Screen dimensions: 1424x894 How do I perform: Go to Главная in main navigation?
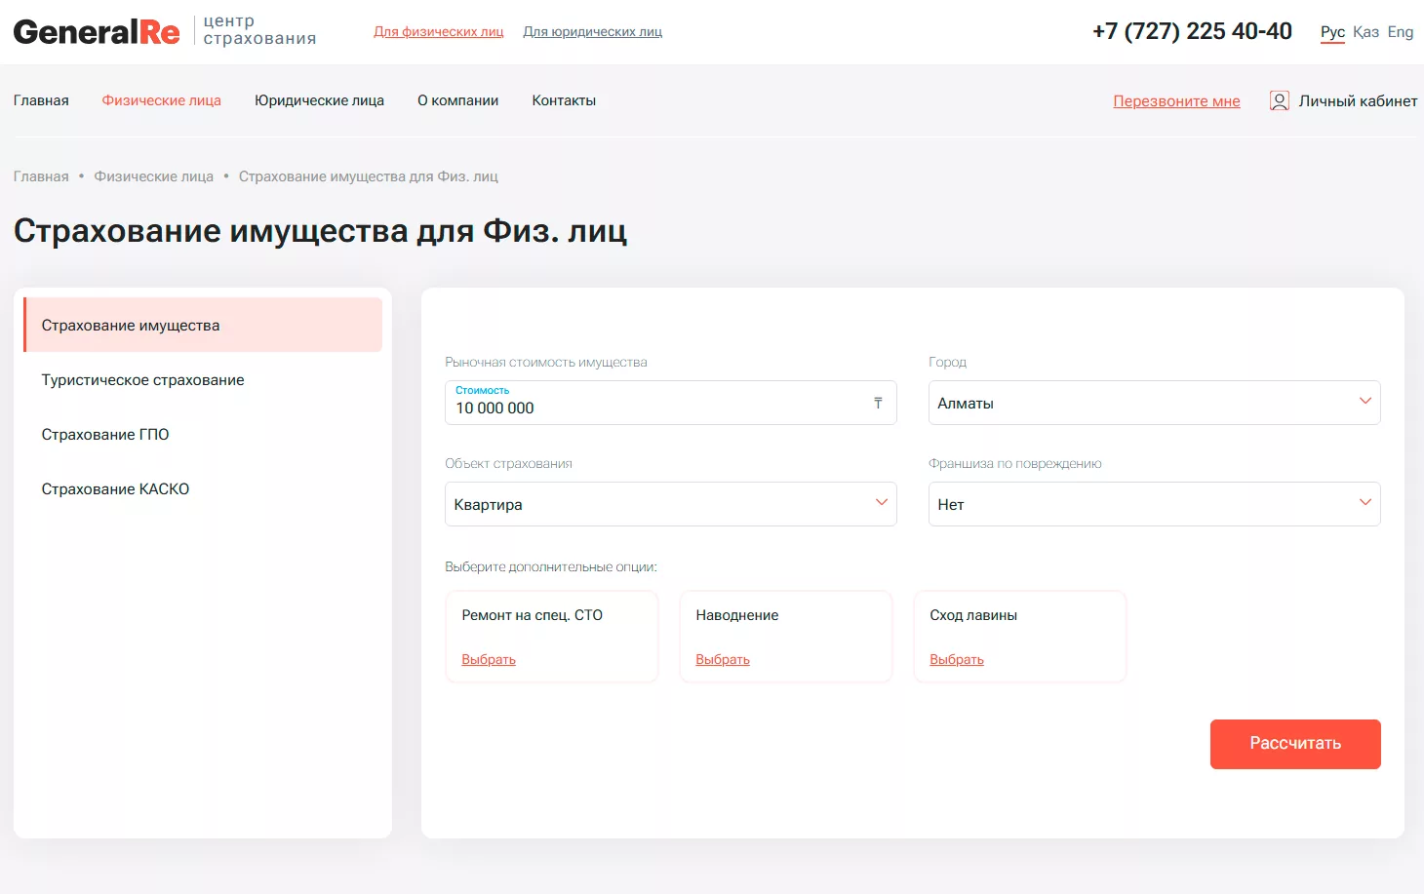(x=41, y=100)
